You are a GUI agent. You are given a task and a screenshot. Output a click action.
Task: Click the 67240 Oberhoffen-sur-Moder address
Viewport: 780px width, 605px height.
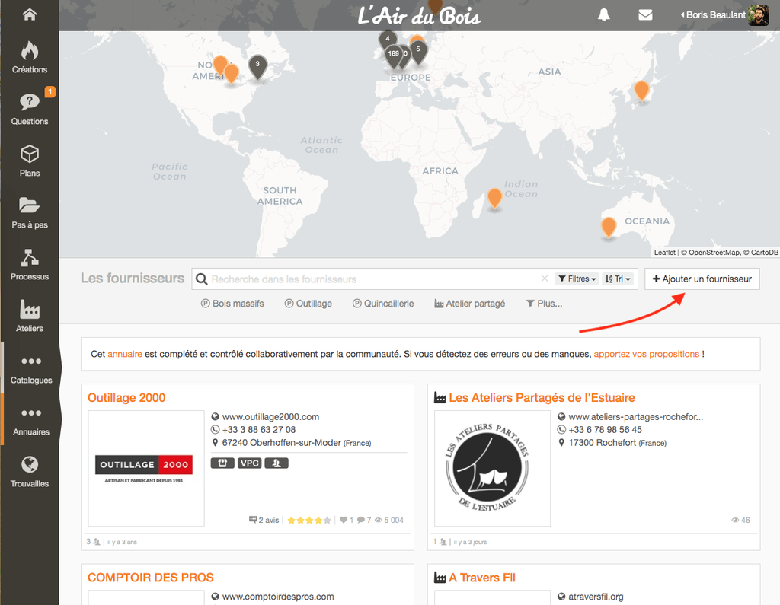(296, 442)
